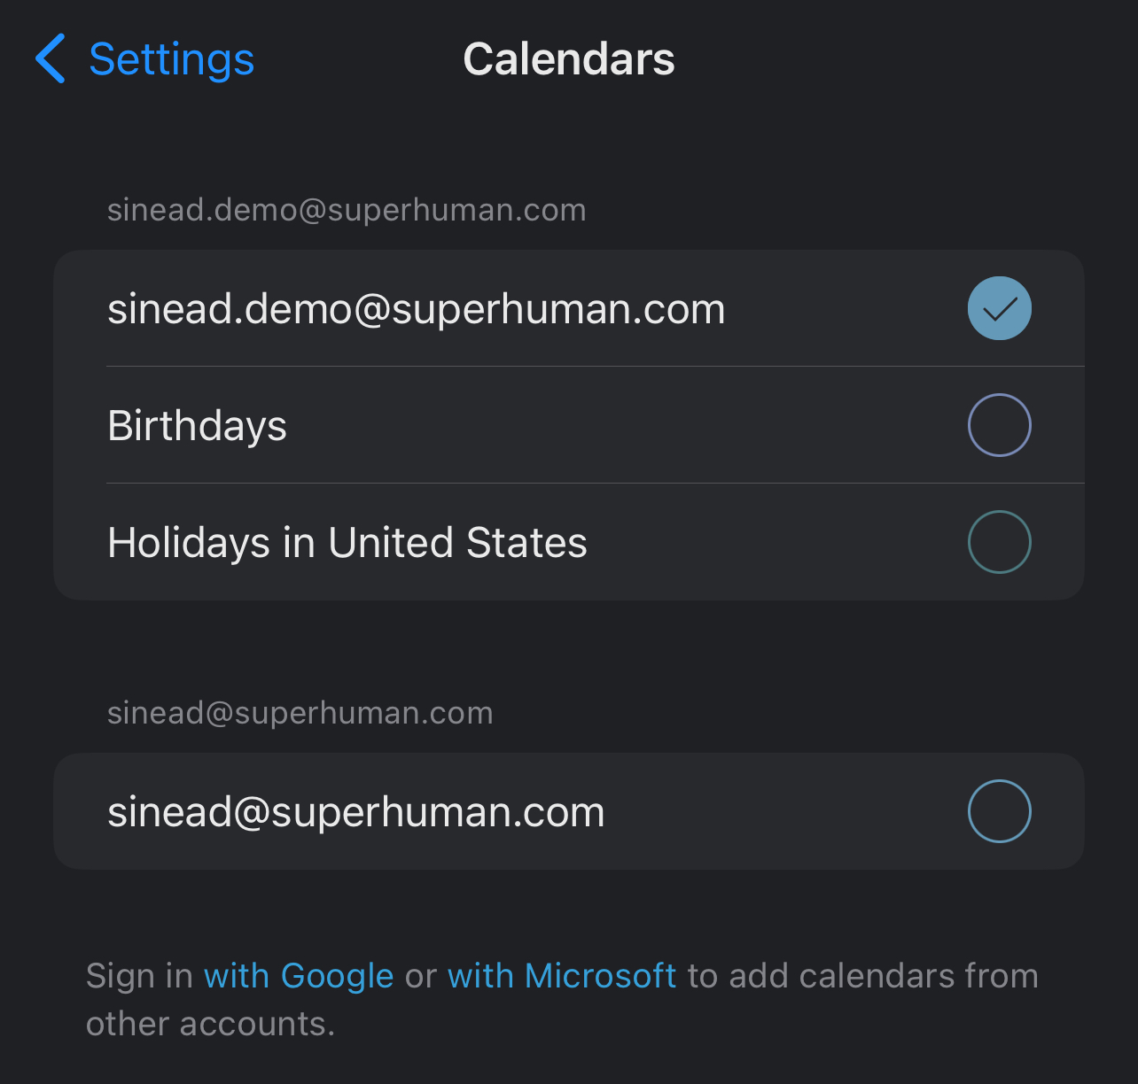Screen dimensions: 1138x1084
Task: Tap the blue back chevron arrow
Action: (x=51, y=58)
